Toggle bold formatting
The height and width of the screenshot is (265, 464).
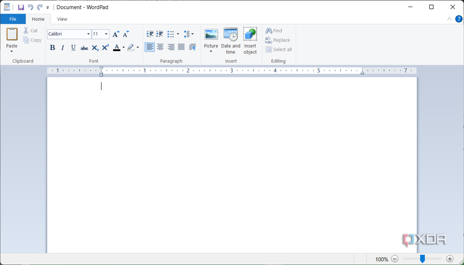pyautogui.click(x=52, y=48)
